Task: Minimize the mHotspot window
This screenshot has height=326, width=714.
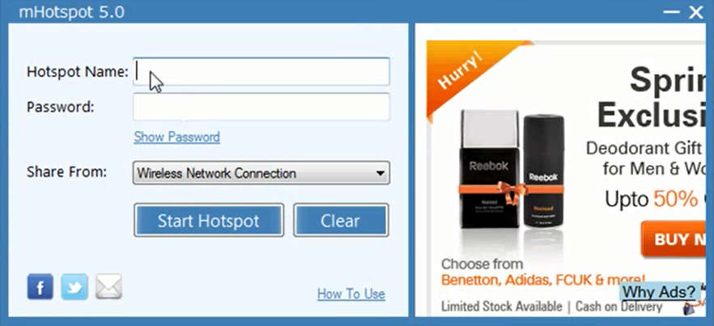Action: [672, 12]
